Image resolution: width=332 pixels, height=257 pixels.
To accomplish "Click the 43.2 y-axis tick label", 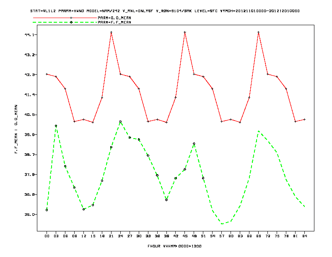I will coord(29,55).
